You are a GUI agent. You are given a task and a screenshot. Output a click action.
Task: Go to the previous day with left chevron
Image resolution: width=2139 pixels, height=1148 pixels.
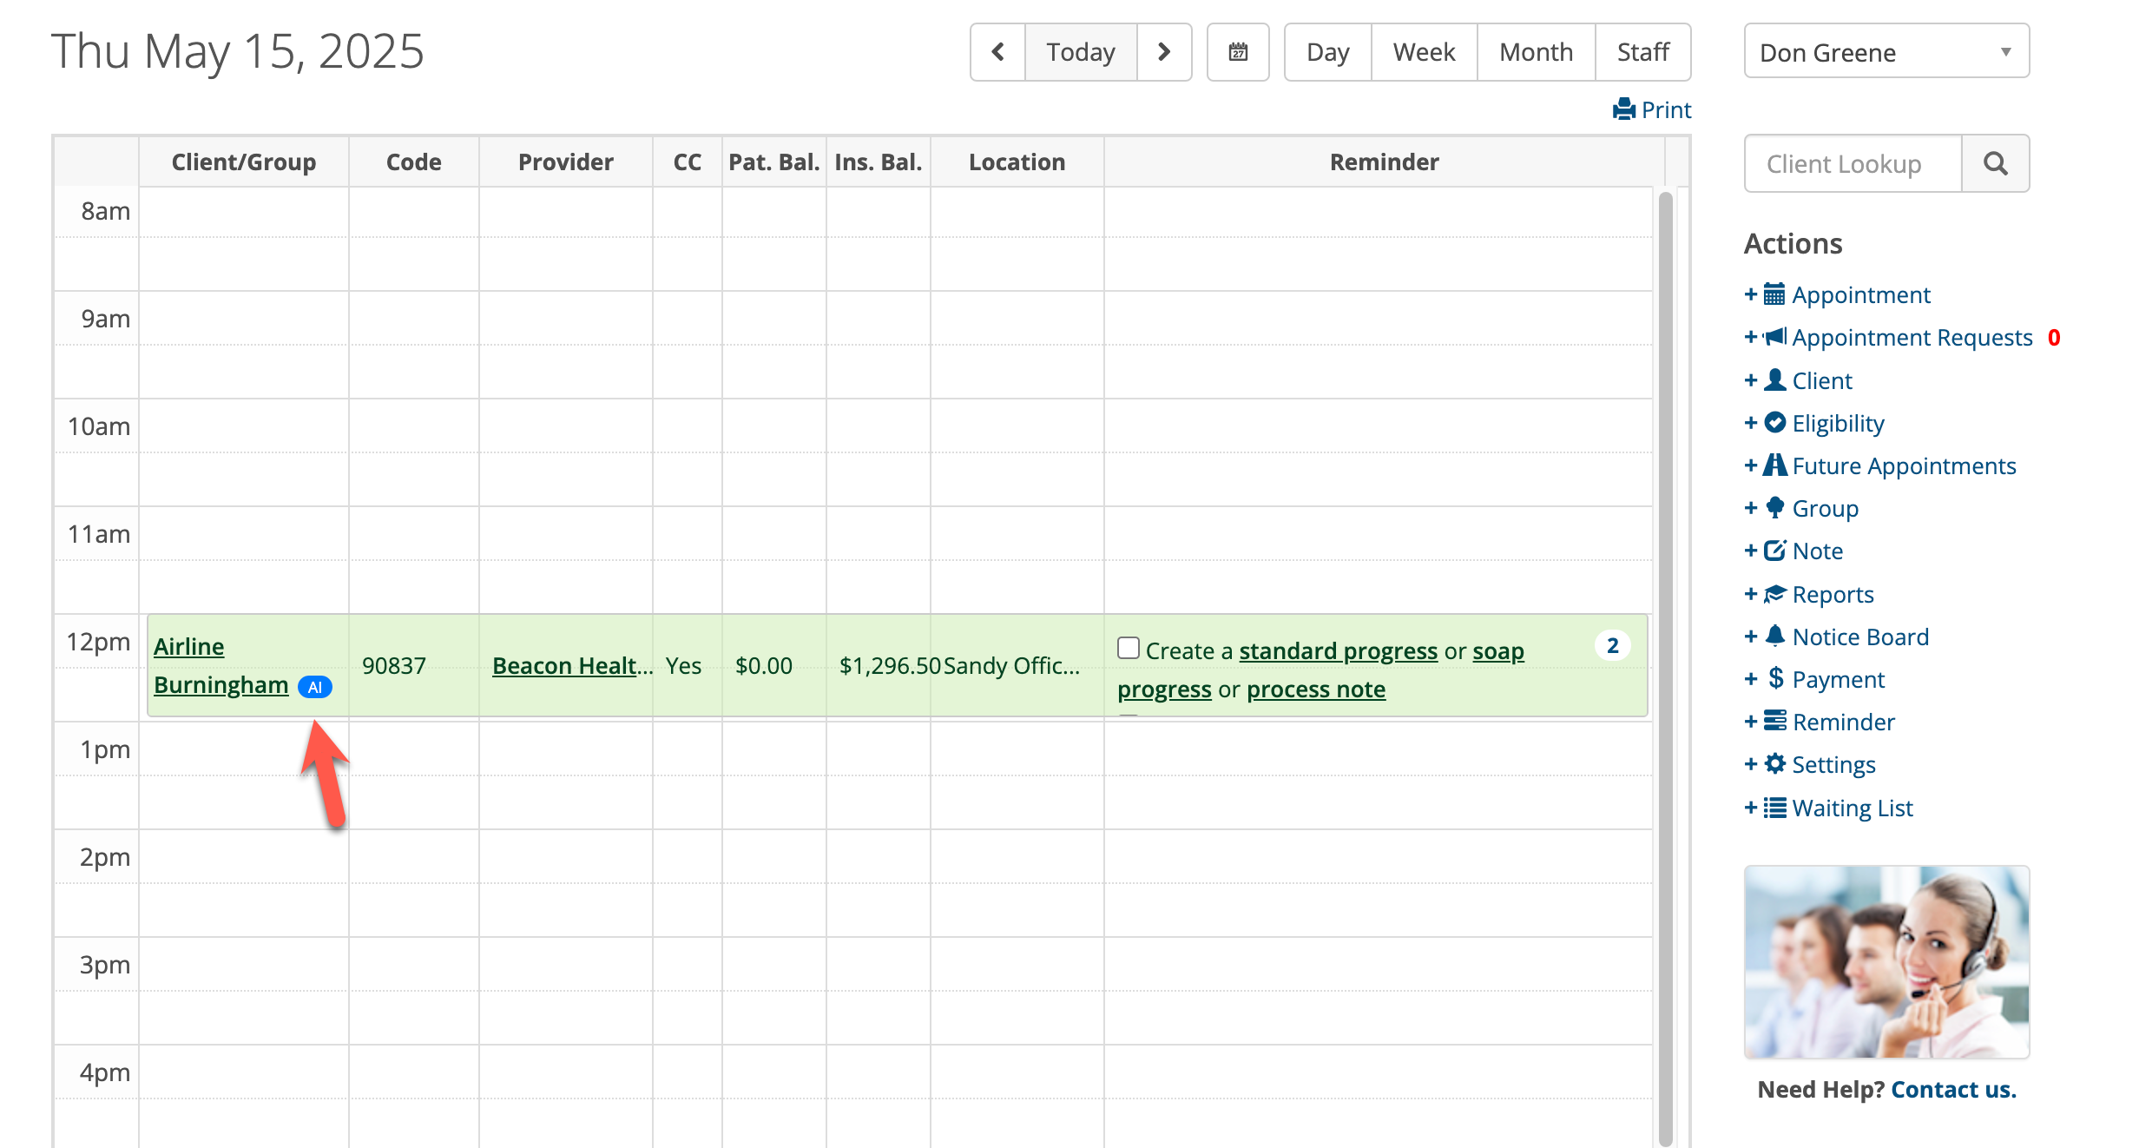998,52
